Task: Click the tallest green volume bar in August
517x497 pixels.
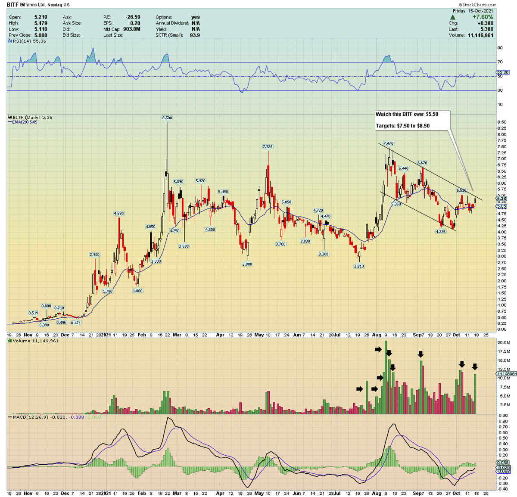Action: tap(386, 377)
